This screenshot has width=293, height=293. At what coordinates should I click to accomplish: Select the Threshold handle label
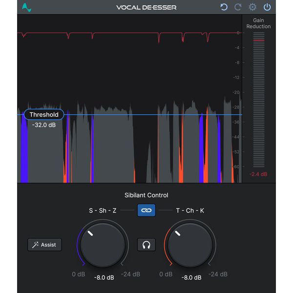tap(44, 115)
